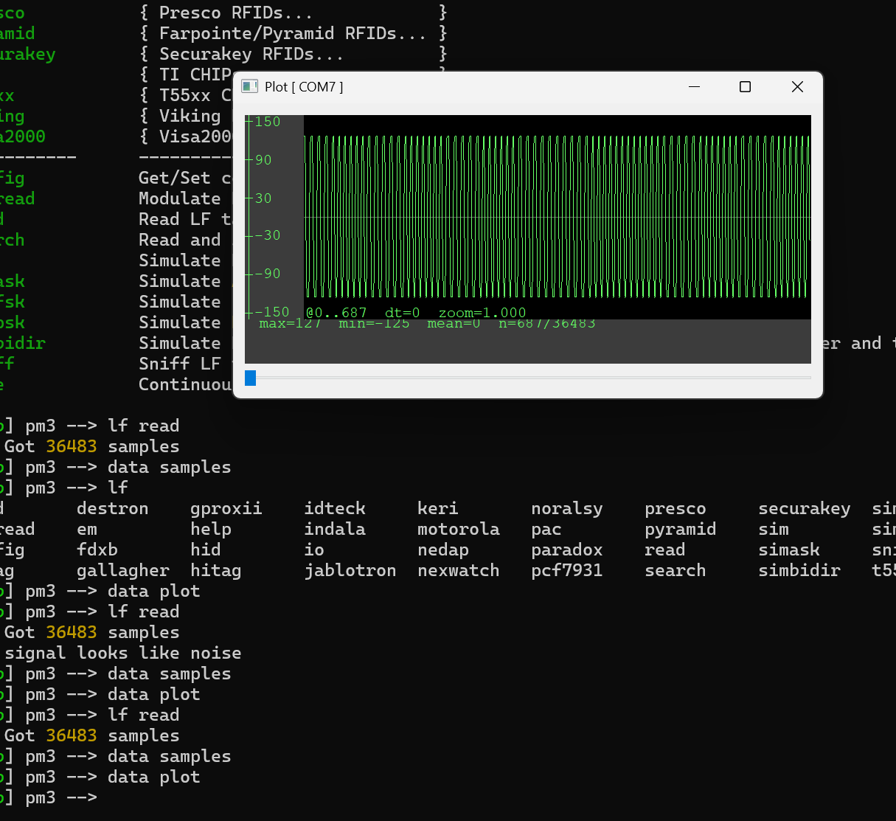Click 'Presco RFIDs...' terminal text
The height and width of the screenshot is (821, 896).
coord(236,13)
